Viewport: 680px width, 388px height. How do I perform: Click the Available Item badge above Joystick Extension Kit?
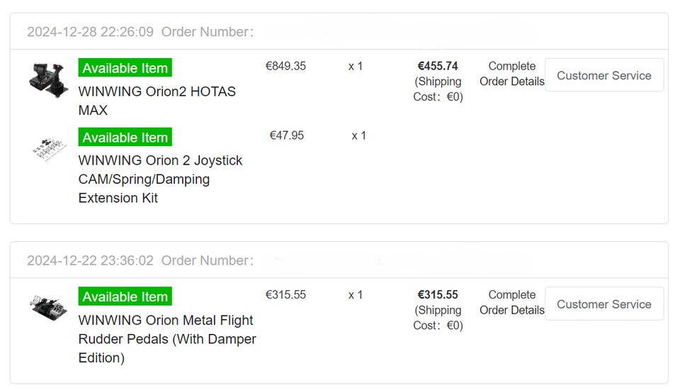(125, 138)
